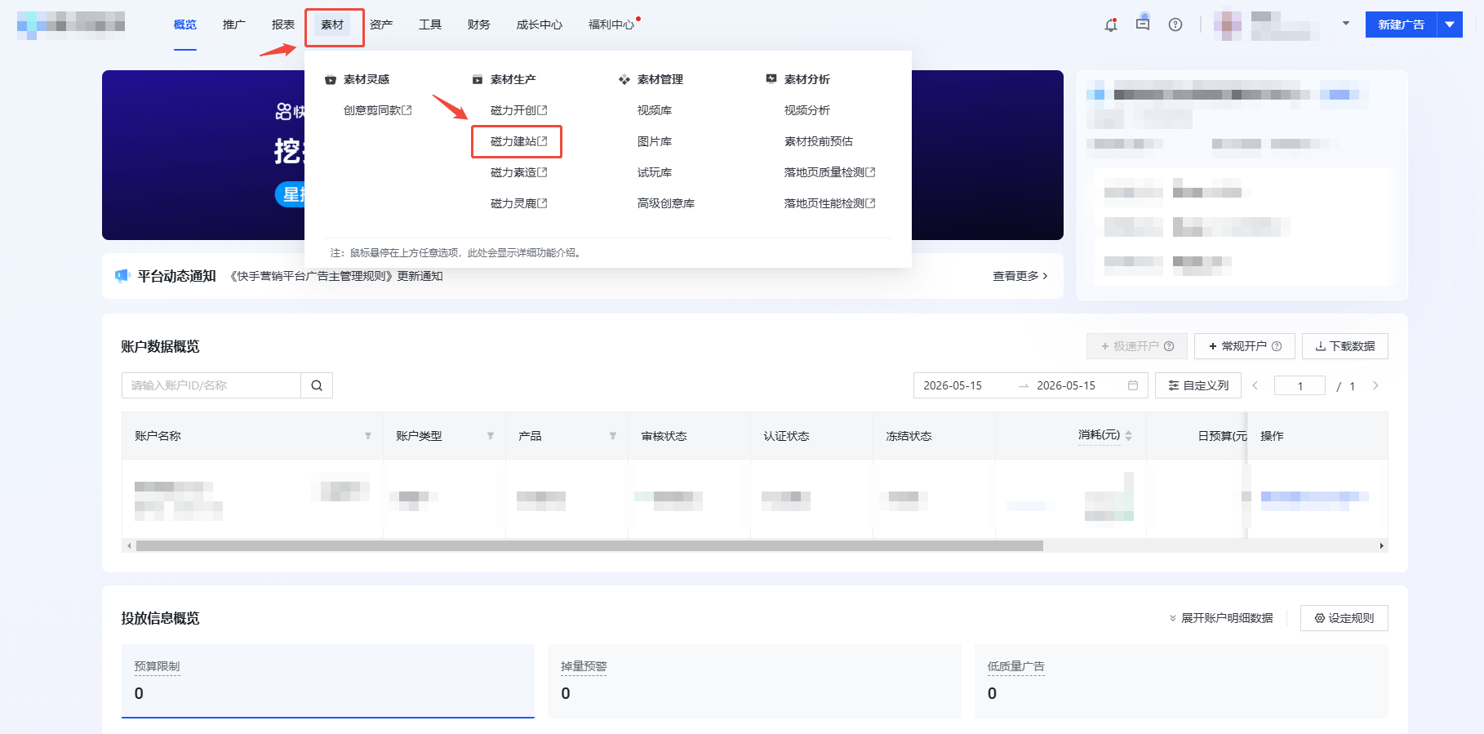Open the 成长中心 menu
The width and height of the screenshot is (1484, 734).
pos(540,24)
